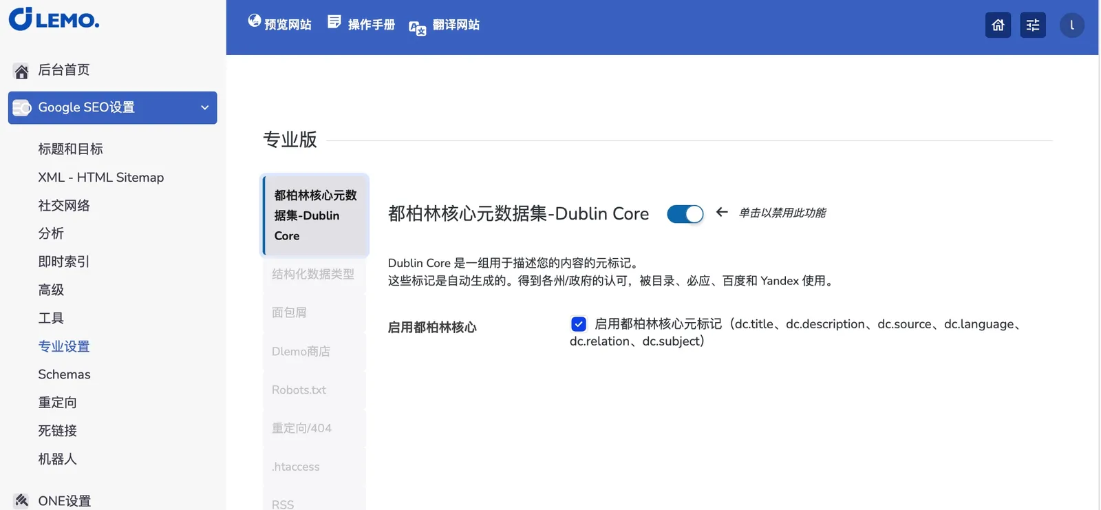This screenshot has width=1101, height=510.
Task: Collapse the Google SEO设置 menu chevron
Action: (x=204, y=108)
